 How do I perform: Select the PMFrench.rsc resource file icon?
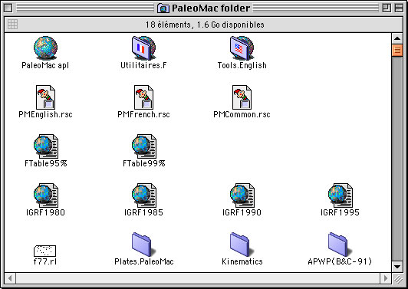pyautogui.click(x=143, y=97)
